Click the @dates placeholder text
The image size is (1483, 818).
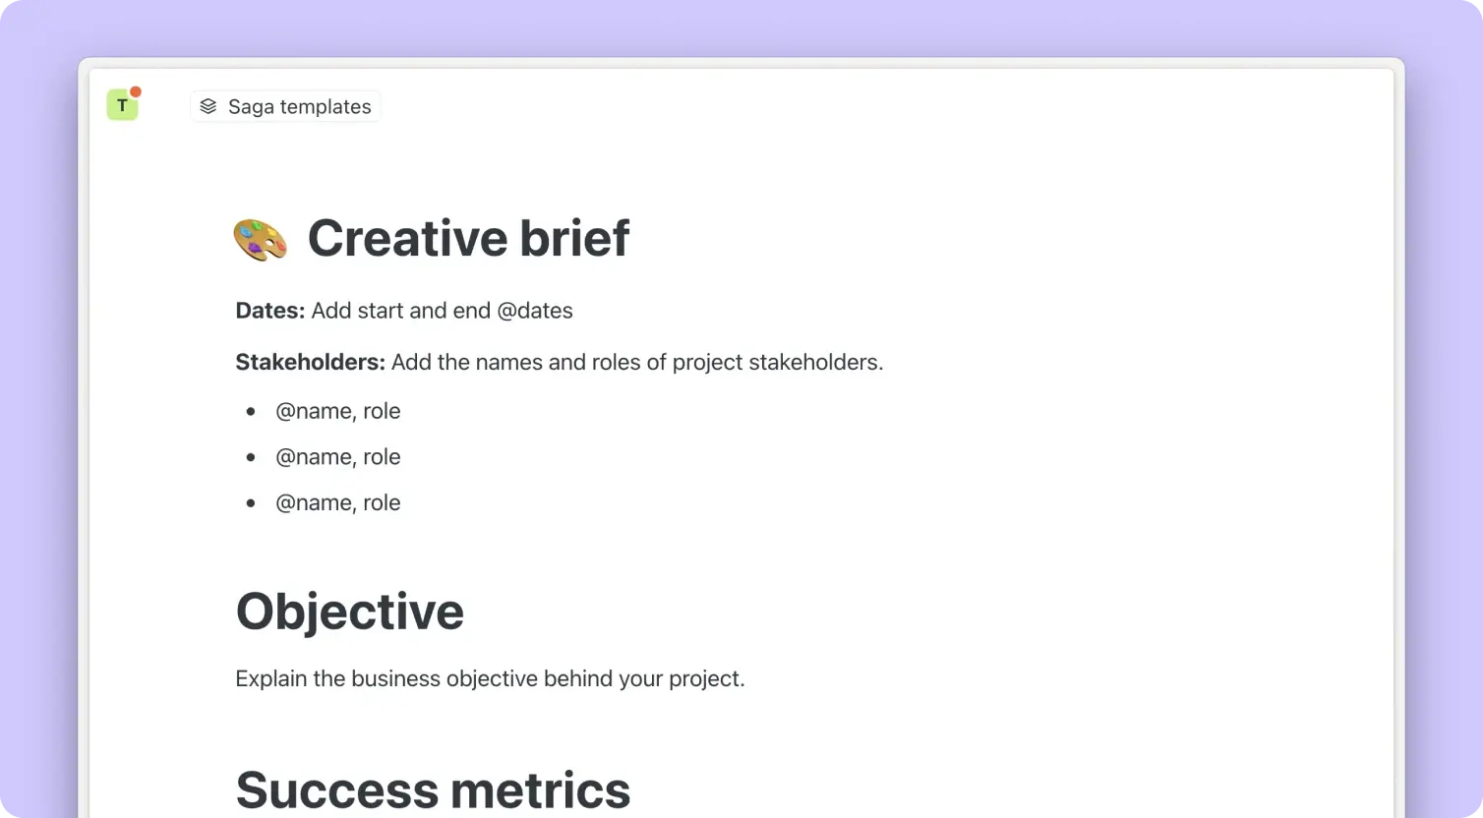pyautogui.click(x=535, y=311)
